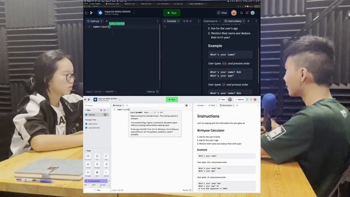This screenshot has width=350, height=197.
Task: Open History in the light window editor
Action: (187, 190)
